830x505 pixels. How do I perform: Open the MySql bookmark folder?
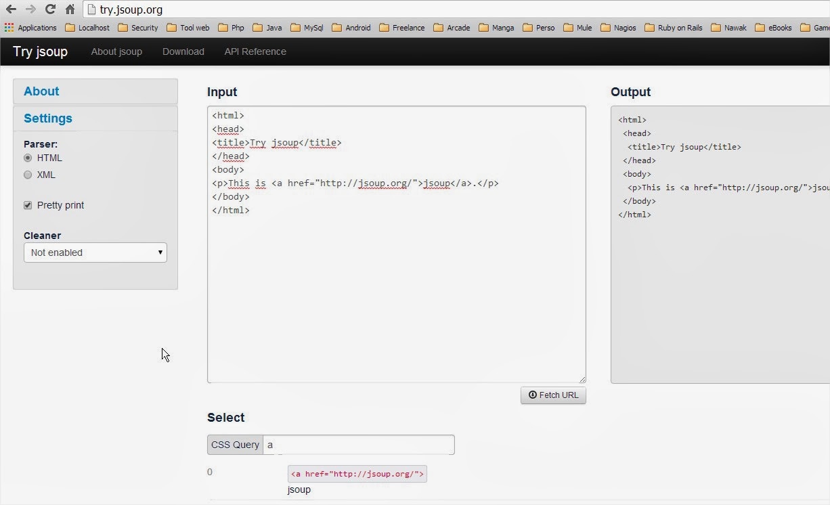(307, 28)
